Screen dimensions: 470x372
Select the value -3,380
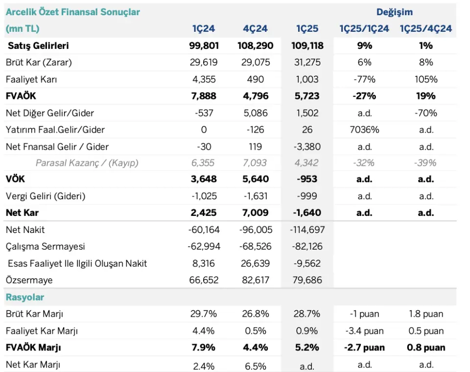[307, 147]
